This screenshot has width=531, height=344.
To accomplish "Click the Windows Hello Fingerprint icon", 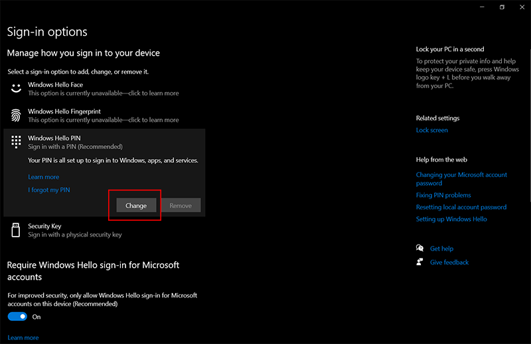I will [16, 115].
